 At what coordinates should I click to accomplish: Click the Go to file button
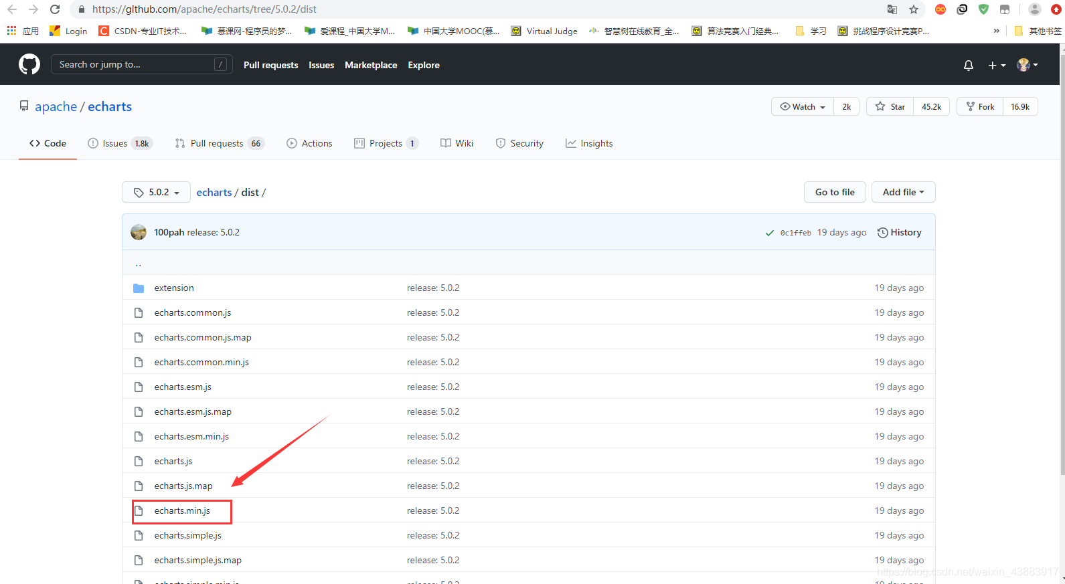(x=835, y=192)
